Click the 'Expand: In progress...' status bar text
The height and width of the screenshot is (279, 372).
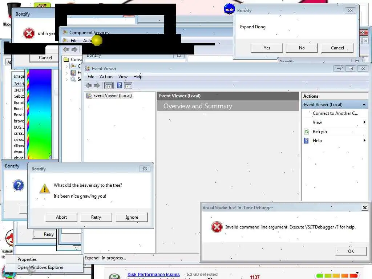[105, 258]
